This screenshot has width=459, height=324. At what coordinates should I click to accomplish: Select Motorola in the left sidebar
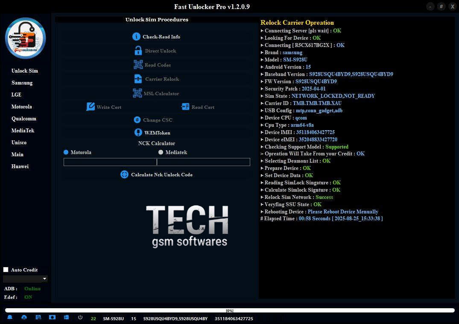pos(22,107)
